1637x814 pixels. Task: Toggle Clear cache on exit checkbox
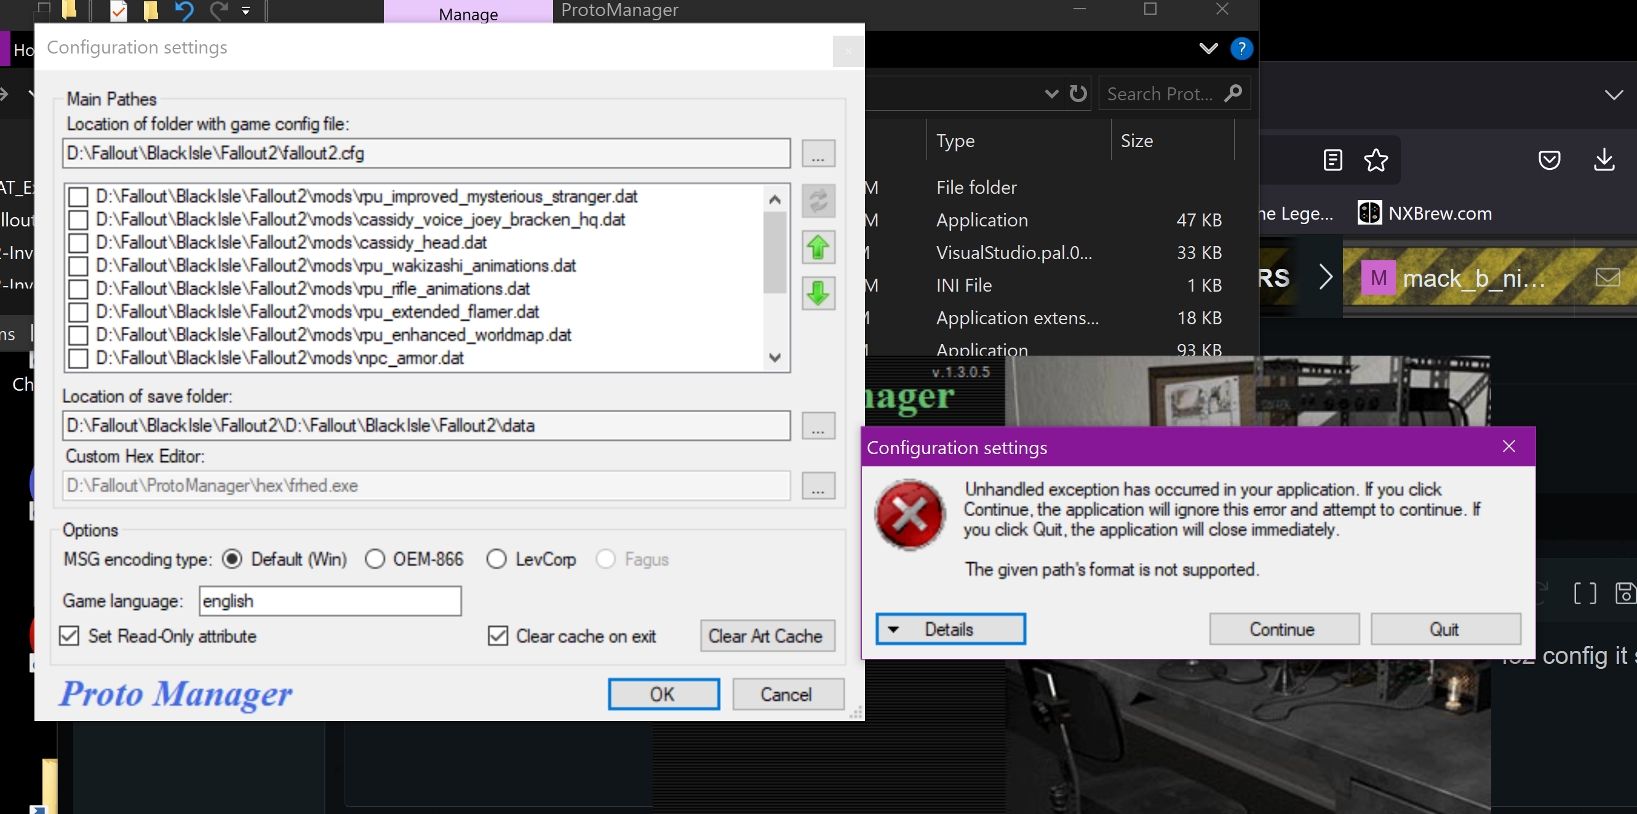[498, 636]
